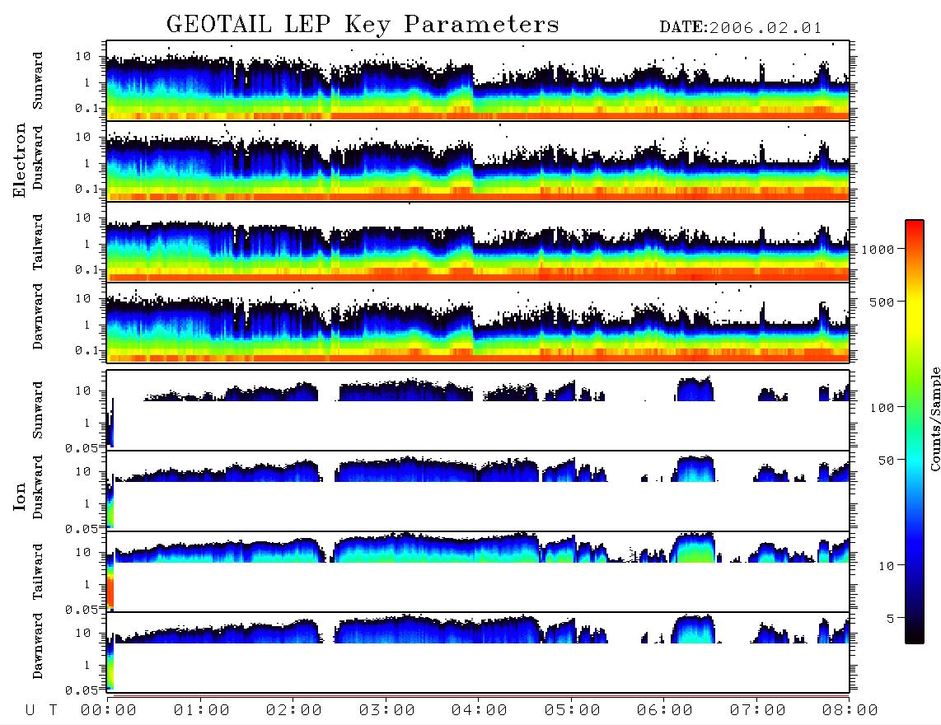Click the "50" colorbar scale value

pyautogui.click(x=886, y=461)
